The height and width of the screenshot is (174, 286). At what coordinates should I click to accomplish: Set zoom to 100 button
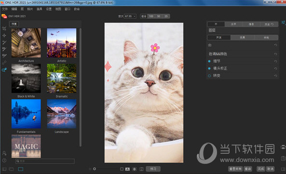pos(151,16)
